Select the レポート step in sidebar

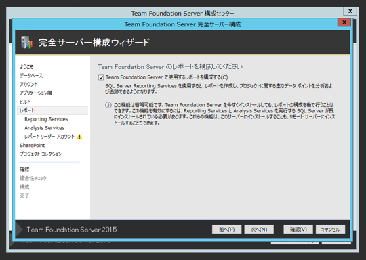coord(52,110)
